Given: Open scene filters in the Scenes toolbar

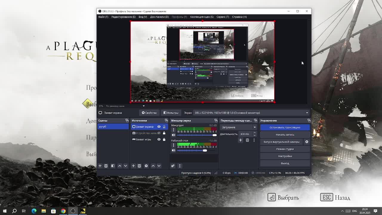Looking at the screenshot, I should [113, 166].
